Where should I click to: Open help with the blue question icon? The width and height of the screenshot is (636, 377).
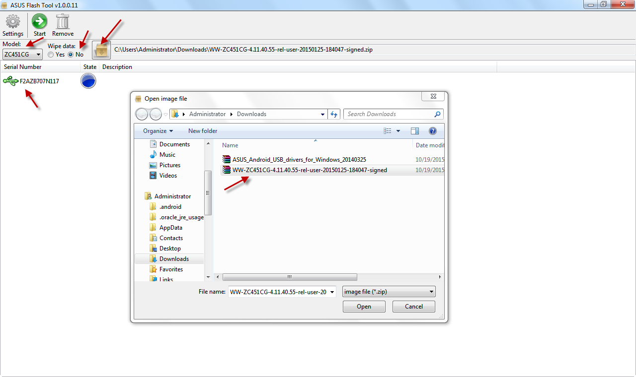pyautogui.click(x=432, y=131)
